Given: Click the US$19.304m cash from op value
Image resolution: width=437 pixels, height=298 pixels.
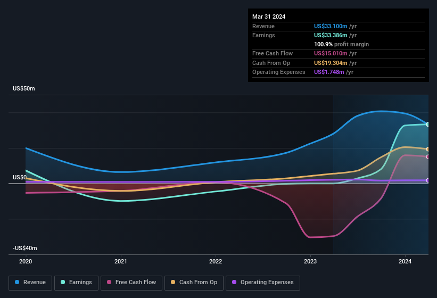Looking at the screenshot, I should coord(331,63).
